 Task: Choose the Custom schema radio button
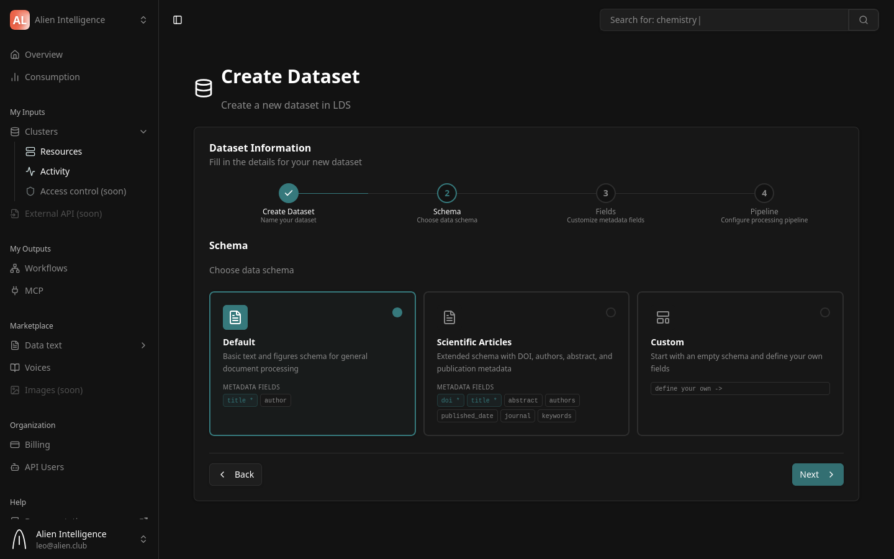(825, 312)
